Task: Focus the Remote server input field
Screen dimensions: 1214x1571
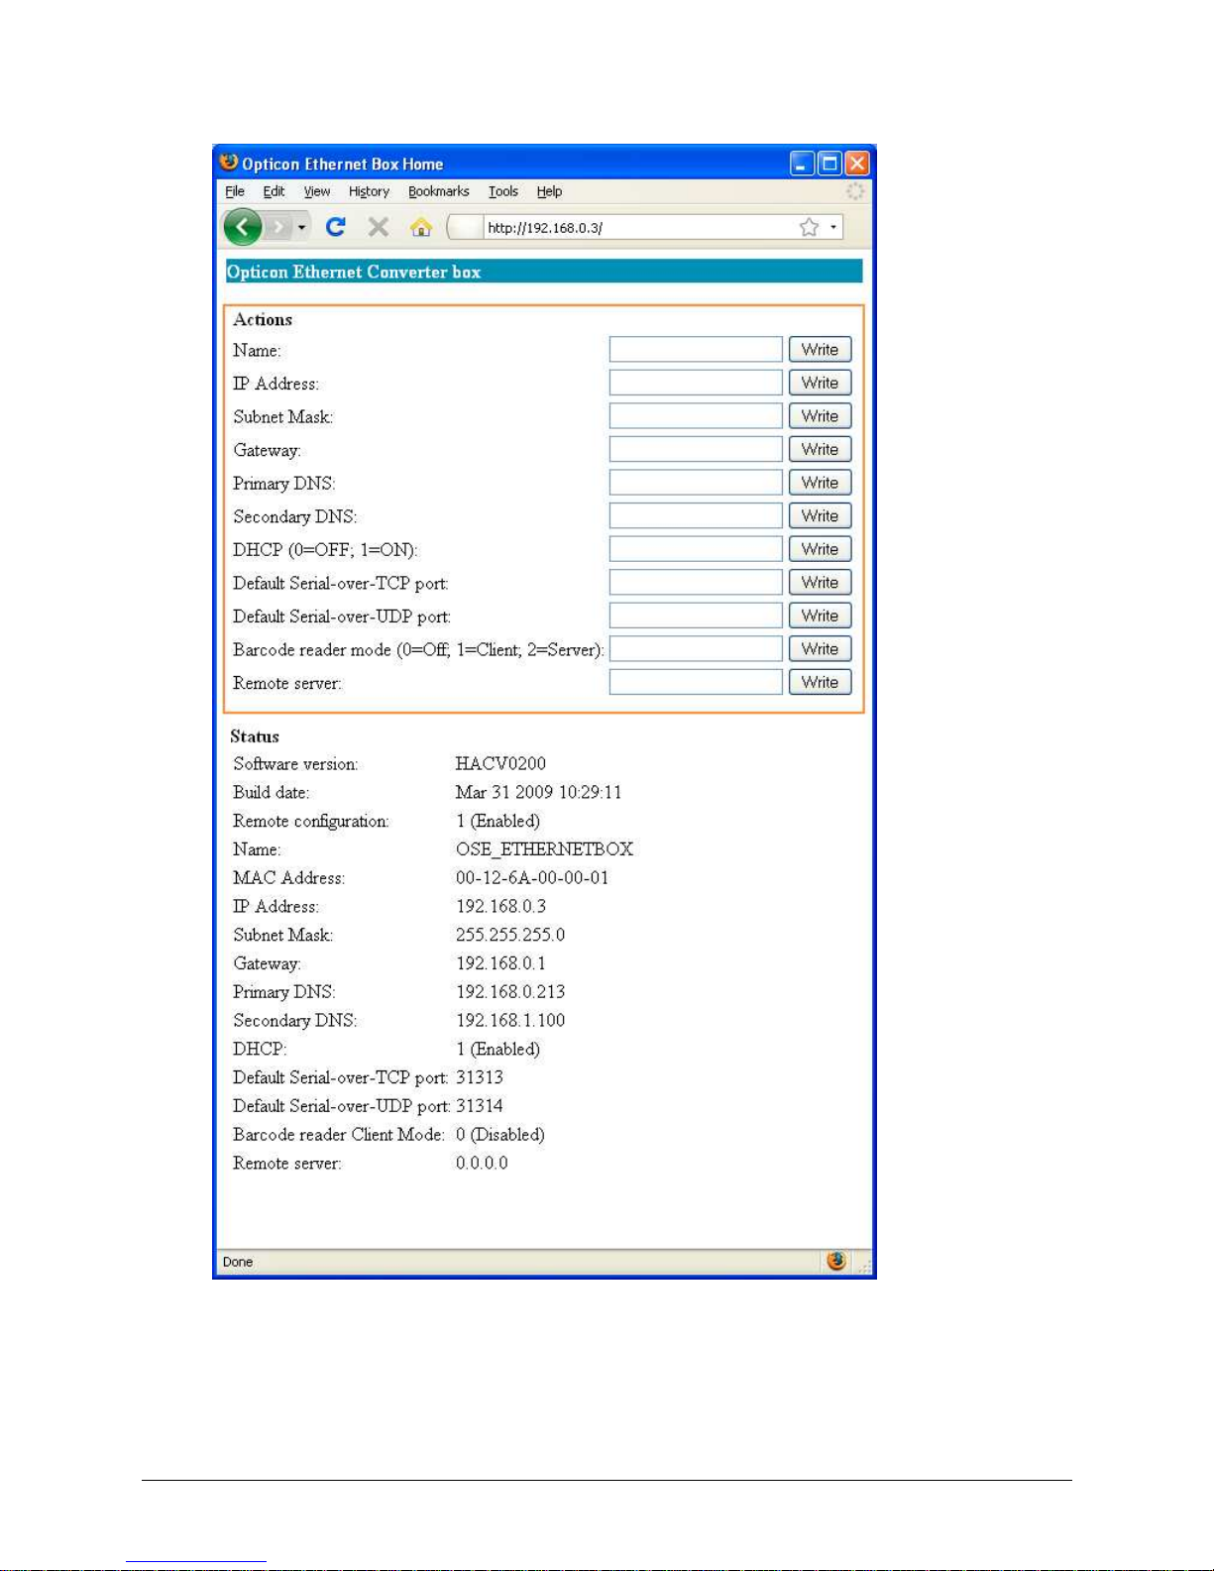Action: click(696, 682)
